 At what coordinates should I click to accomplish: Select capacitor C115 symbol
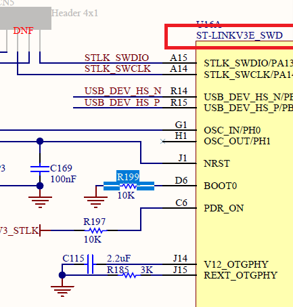[x=90, y=264]
